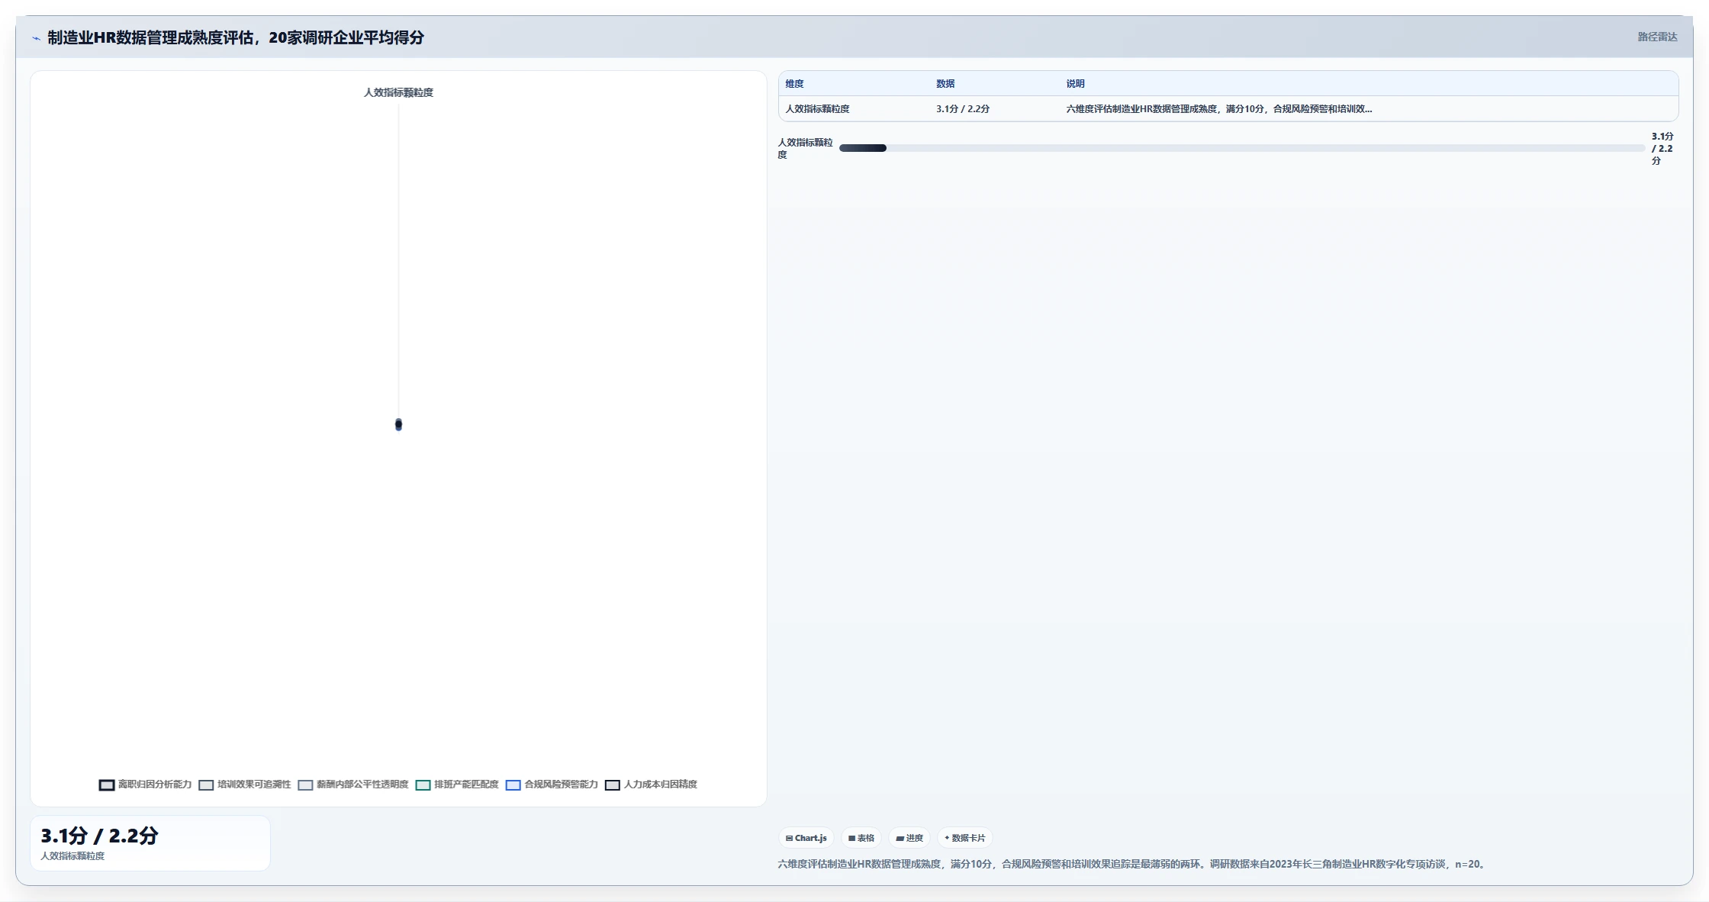Click the 维度 column header
The width and height of the screenshot is (1709, 902).
[794, 84]
